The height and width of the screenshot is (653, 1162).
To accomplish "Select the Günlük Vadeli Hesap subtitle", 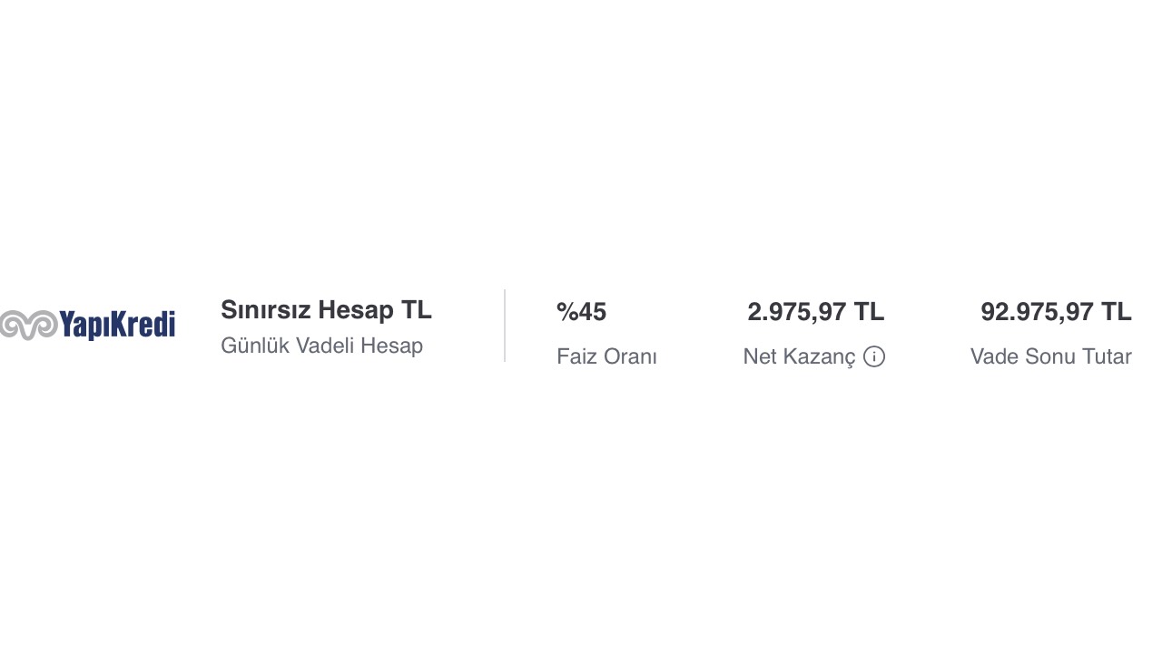I will (321, 346).
